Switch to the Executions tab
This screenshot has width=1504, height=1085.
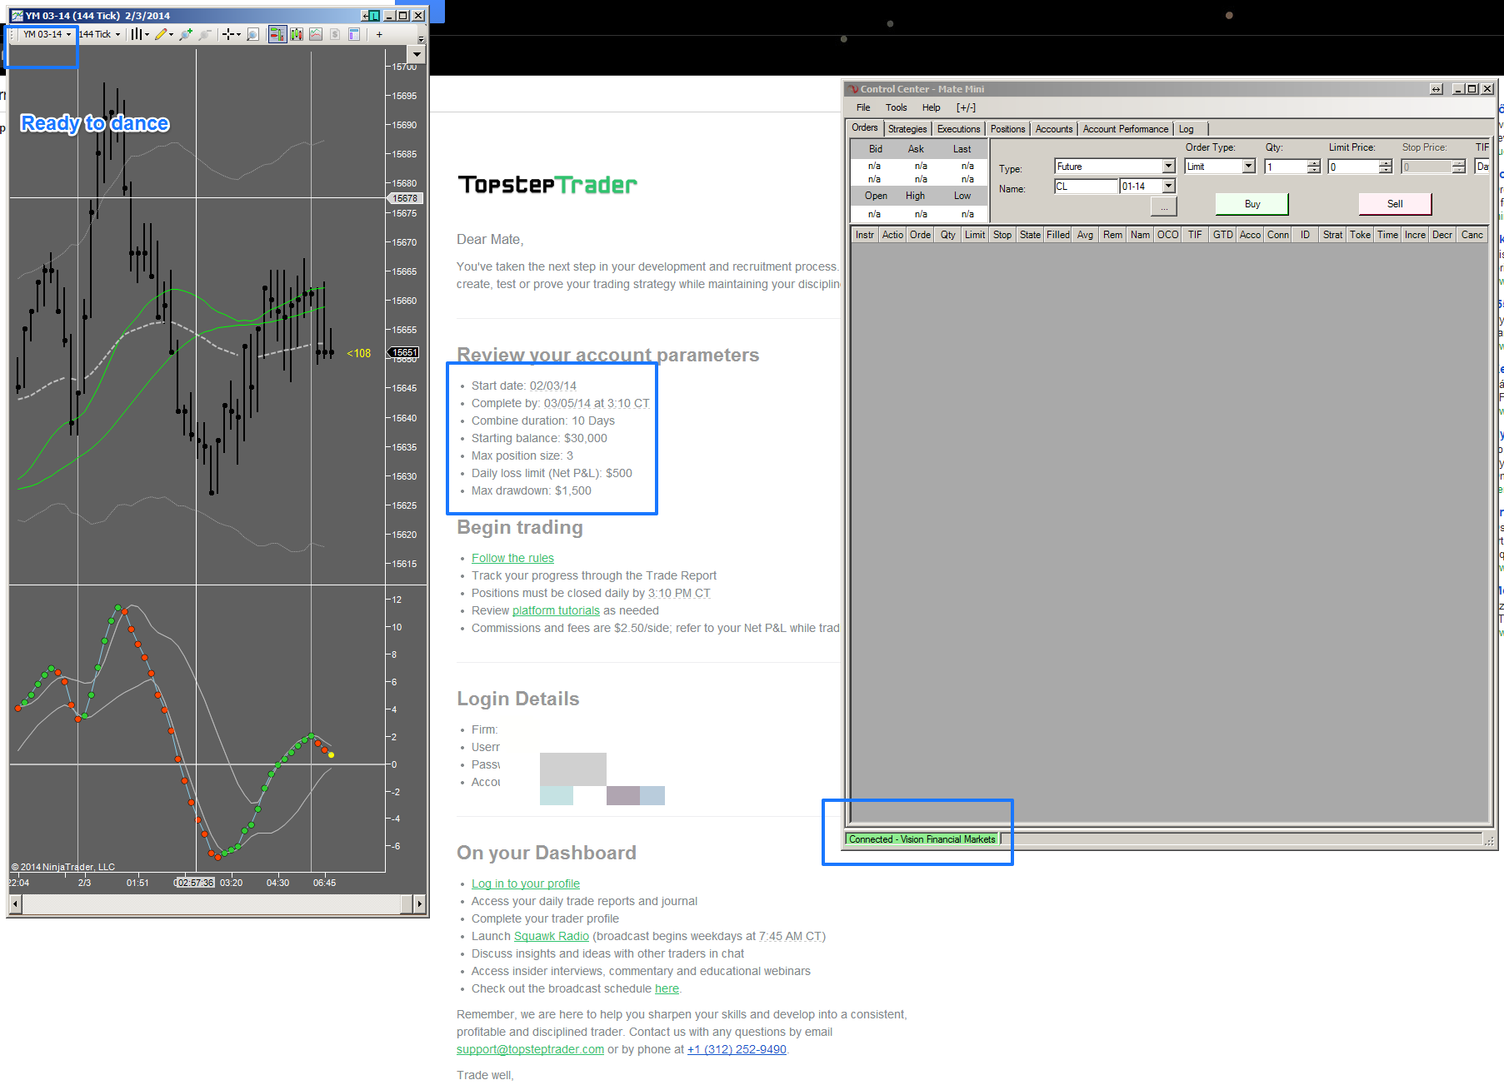[958, 129]
